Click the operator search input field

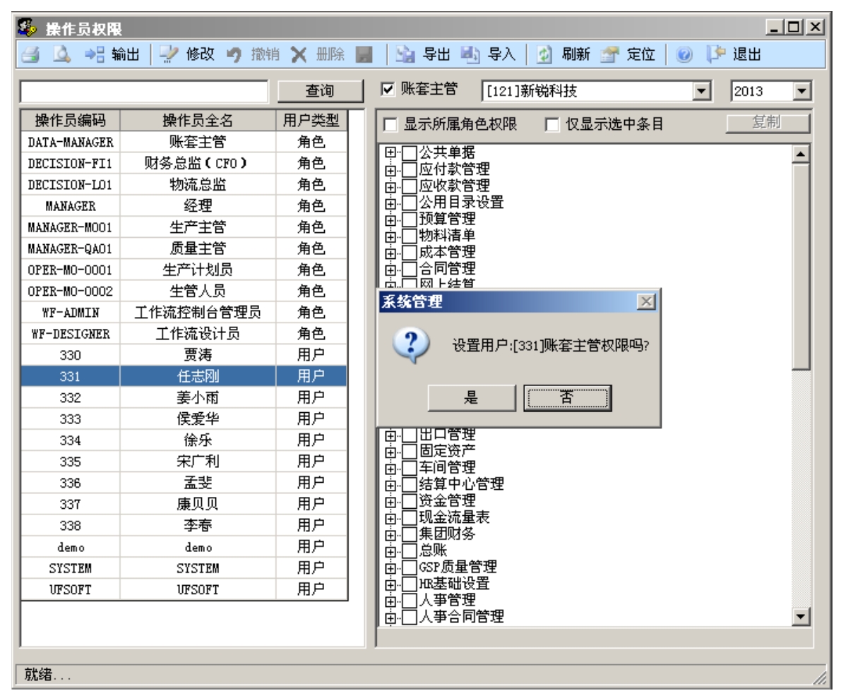[x=145, y=91]
